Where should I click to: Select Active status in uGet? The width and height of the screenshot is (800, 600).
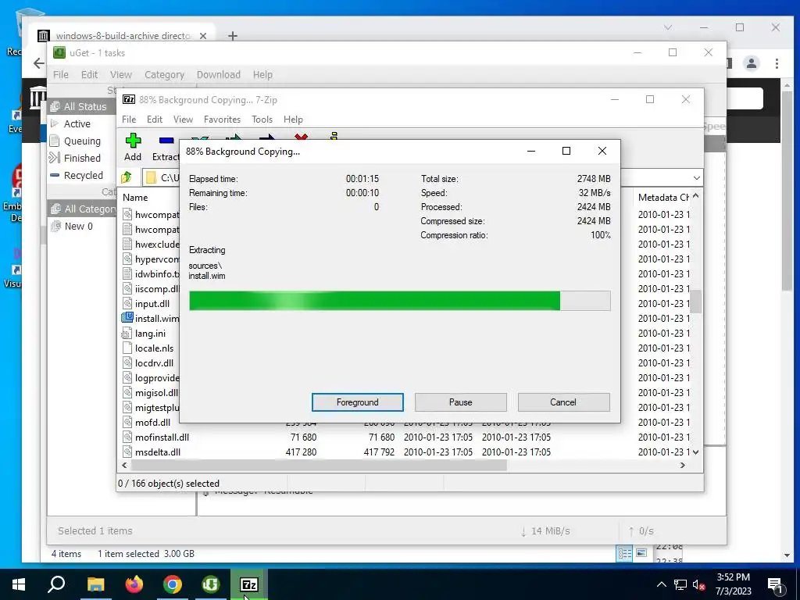77,124
